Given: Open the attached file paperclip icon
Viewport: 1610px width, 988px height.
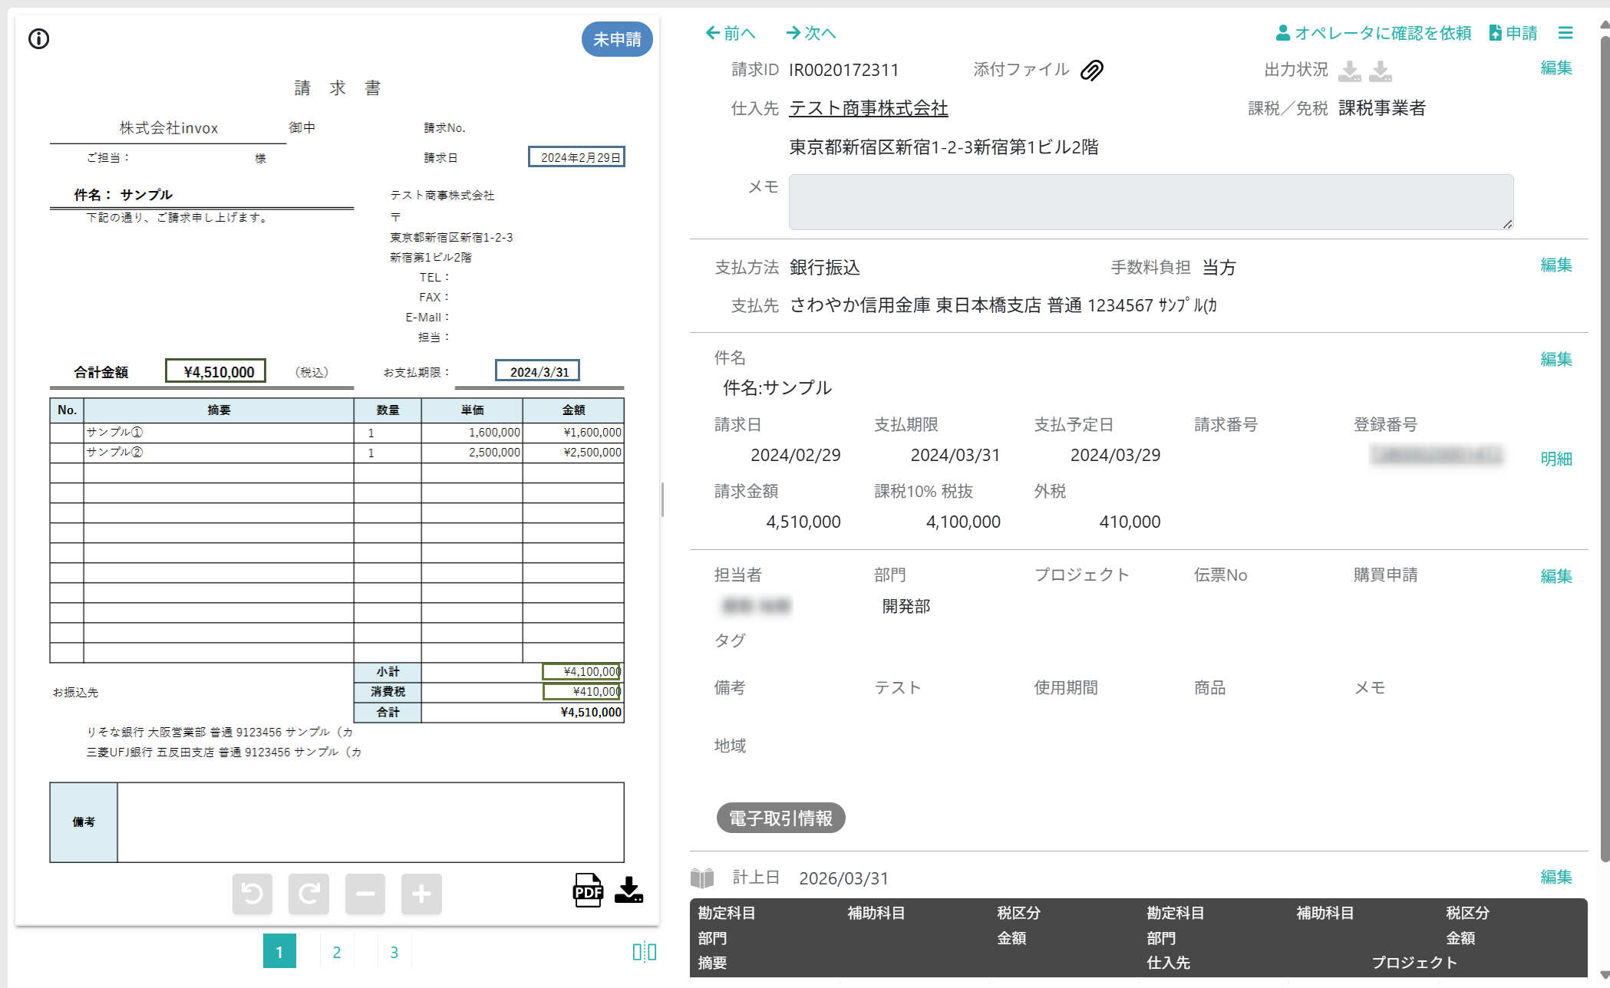Looking at the screenshot, I should point(1091,71).
